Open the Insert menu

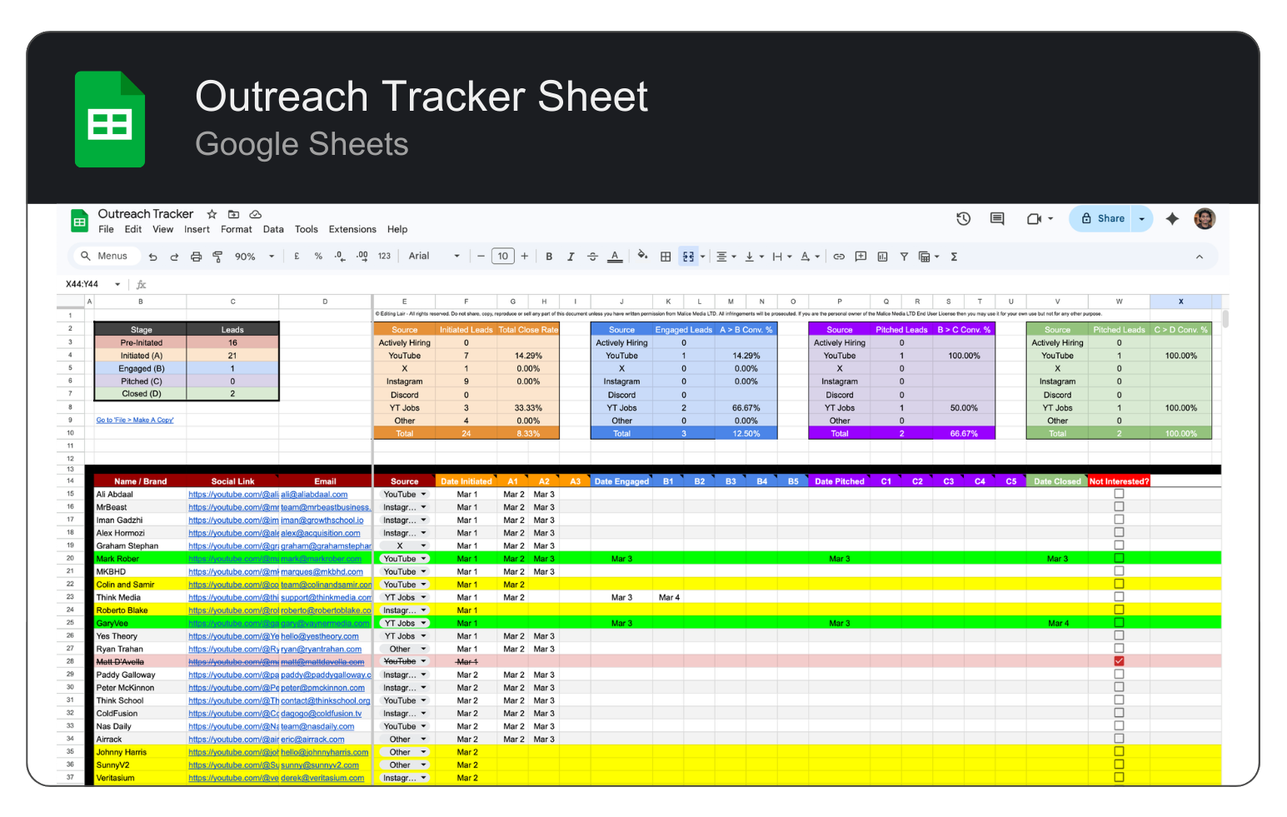(197, 229)
